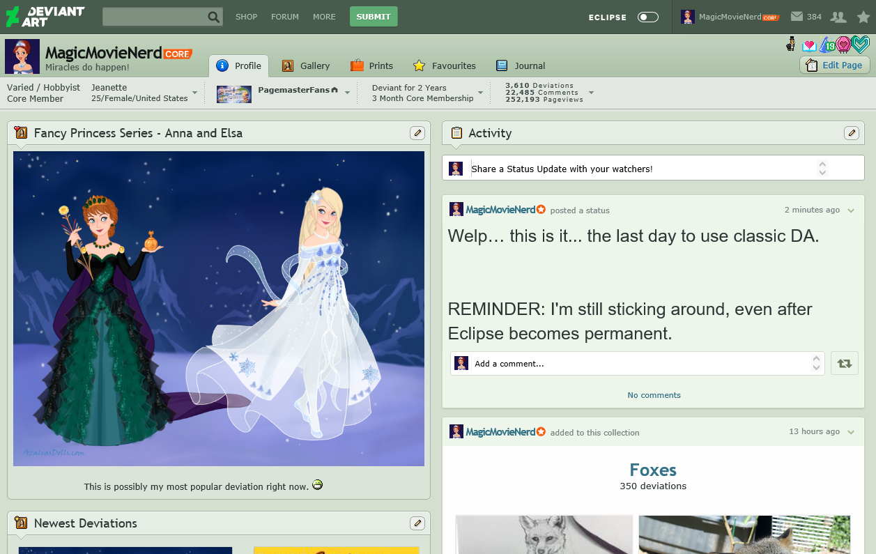
Task: Expand the status update box resize arrows
Action: (x=822, y=168)
